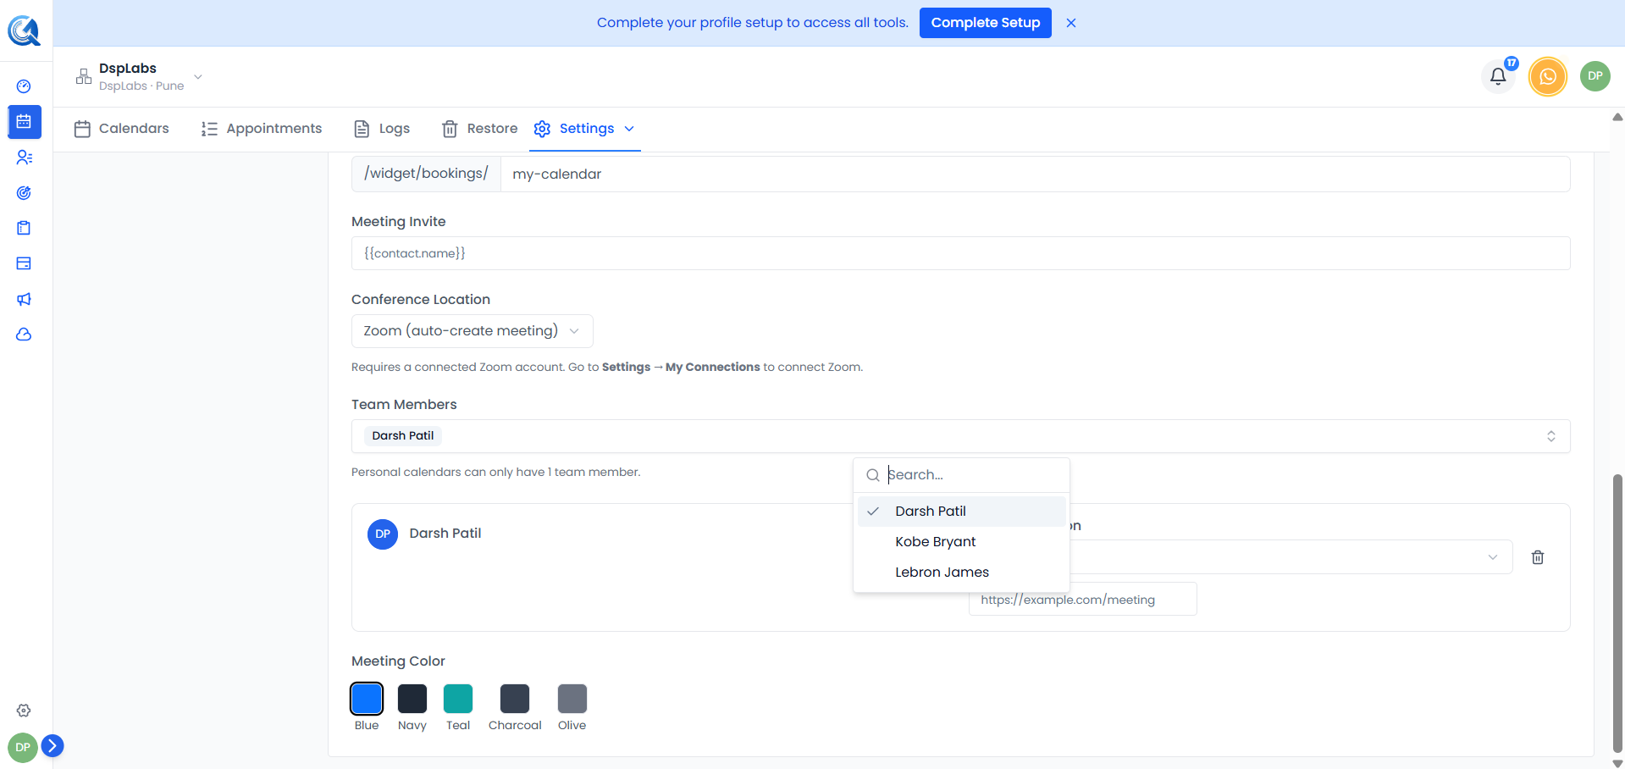The image size is (1625, 769).
Task: Open the dashboard gauge icon in sidebar
Action: 24,86
